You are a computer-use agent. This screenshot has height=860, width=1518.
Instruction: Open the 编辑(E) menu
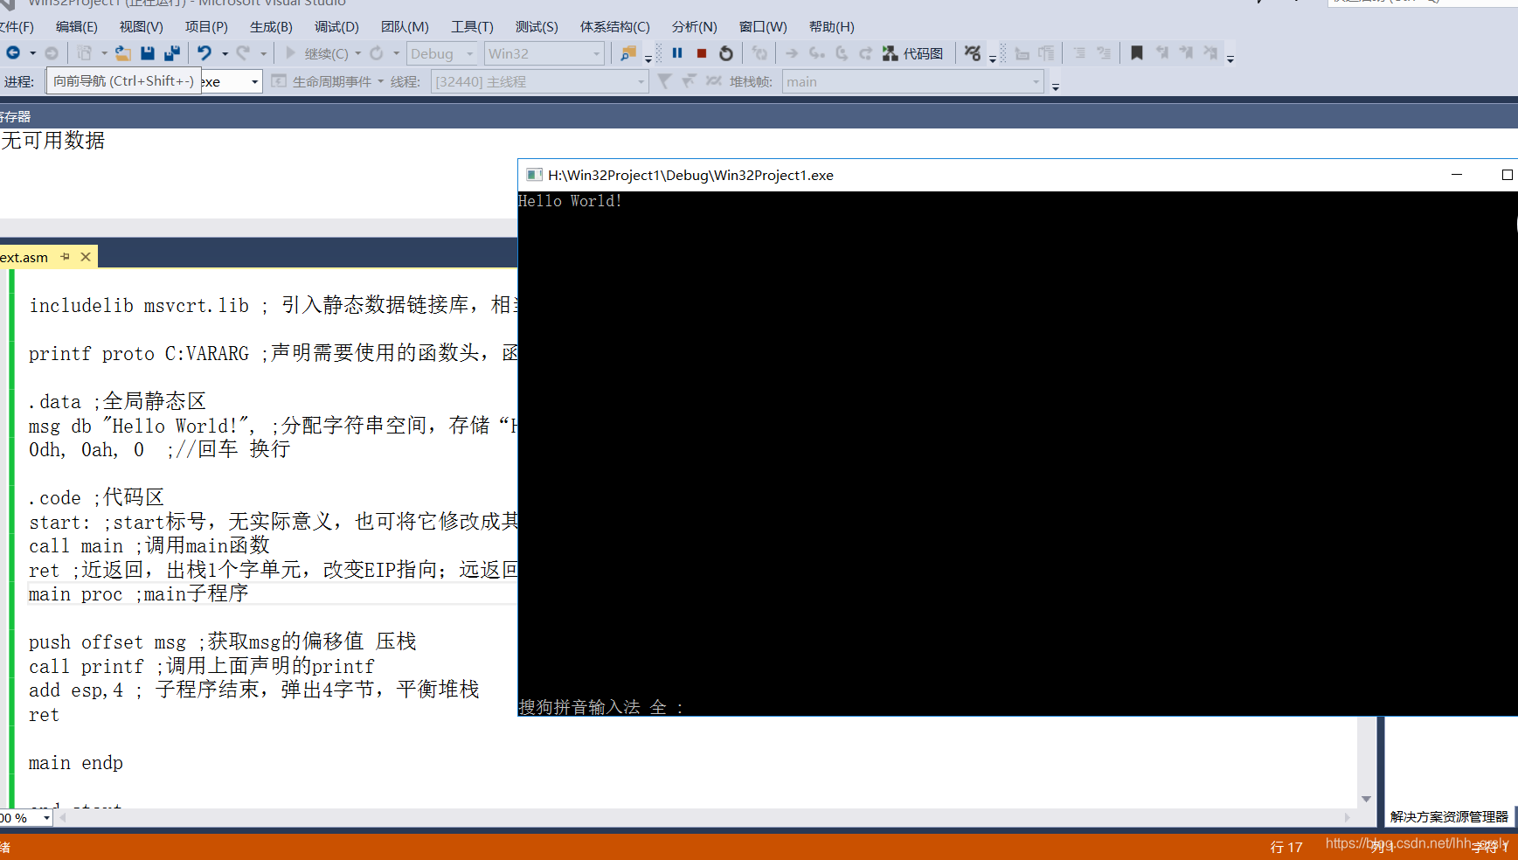click(x=76, y=27)
